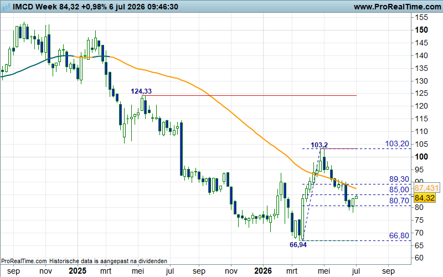This screenshot has height=277, width=443.
Task: Select the orange 87,431 moving average label
Action: (x=426, y=188)
